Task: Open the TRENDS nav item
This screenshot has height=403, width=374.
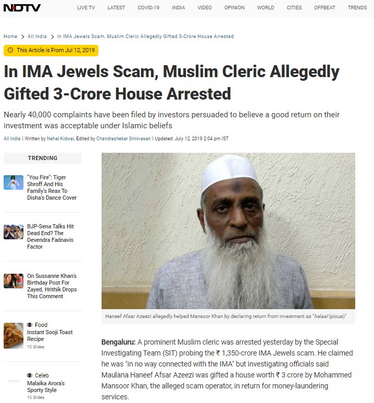Action: pyautogui.click(x=357, y=8)
